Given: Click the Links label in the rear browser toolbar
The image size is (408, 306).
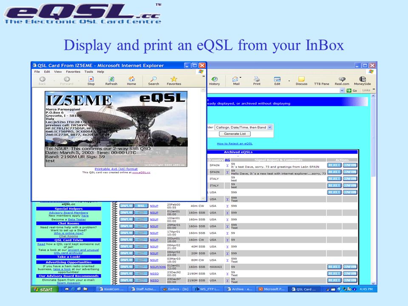Looking at the screenshot, I should click(x=366, y=90).
